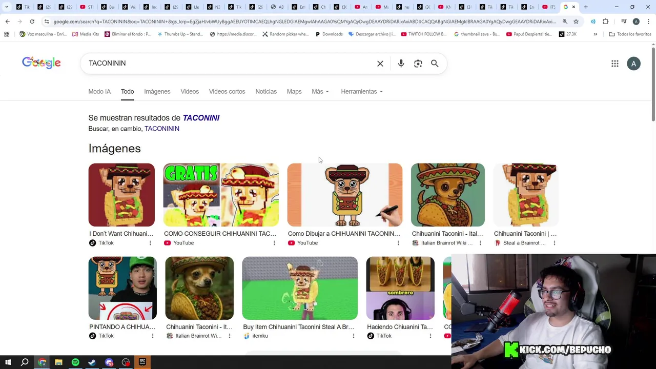Viewport: 656px width, 369px height.
Task: Switch to the 'Maps' tab
Action: pyautogui.click(x=294, y=91)
